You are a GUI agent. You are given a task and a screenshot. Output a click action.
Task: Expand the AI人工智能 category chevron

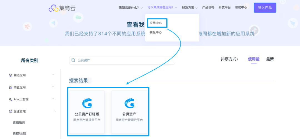53,99
